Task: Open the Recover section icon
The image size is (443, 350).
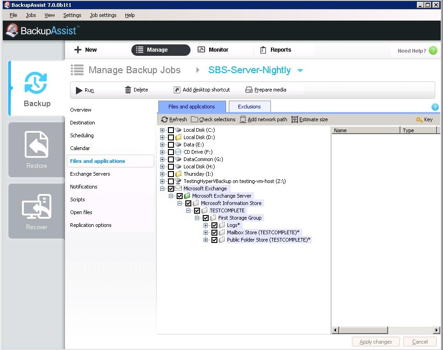Action: click(x=37, y=206)
